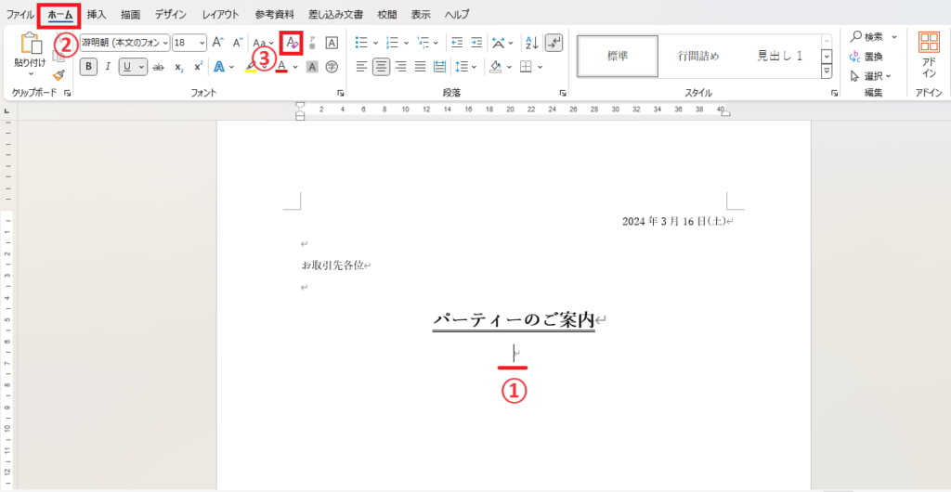Apply bulleted list icon
The height and width of the screenshot is (492, 951).
[361, 43]
